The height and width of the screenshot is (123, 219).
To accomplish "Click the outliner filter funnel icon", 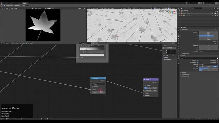I will 215,8.
